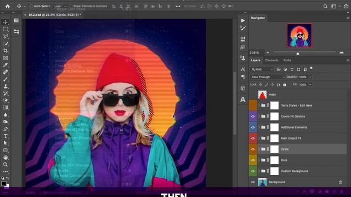The width and height of the screenshot is (351, 197).
Task: Lock transparent pixels button
Action: click(261, 85)
